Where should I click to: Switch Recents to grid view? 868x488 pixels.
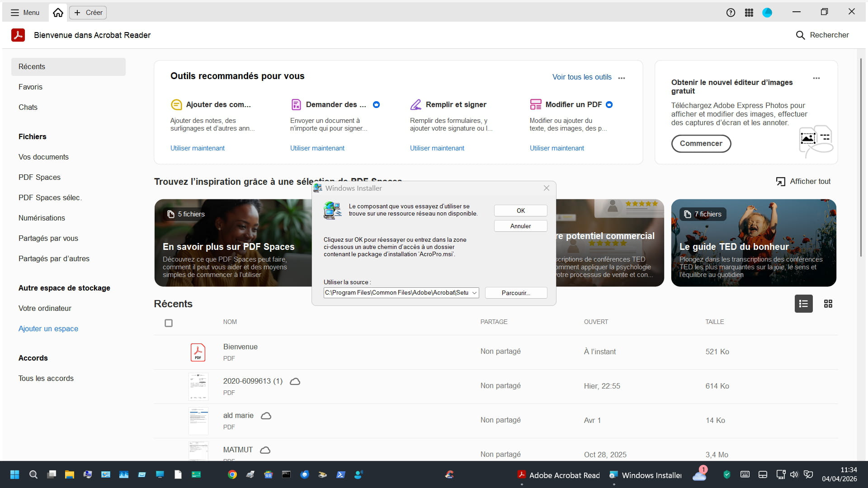click(828, 304)
